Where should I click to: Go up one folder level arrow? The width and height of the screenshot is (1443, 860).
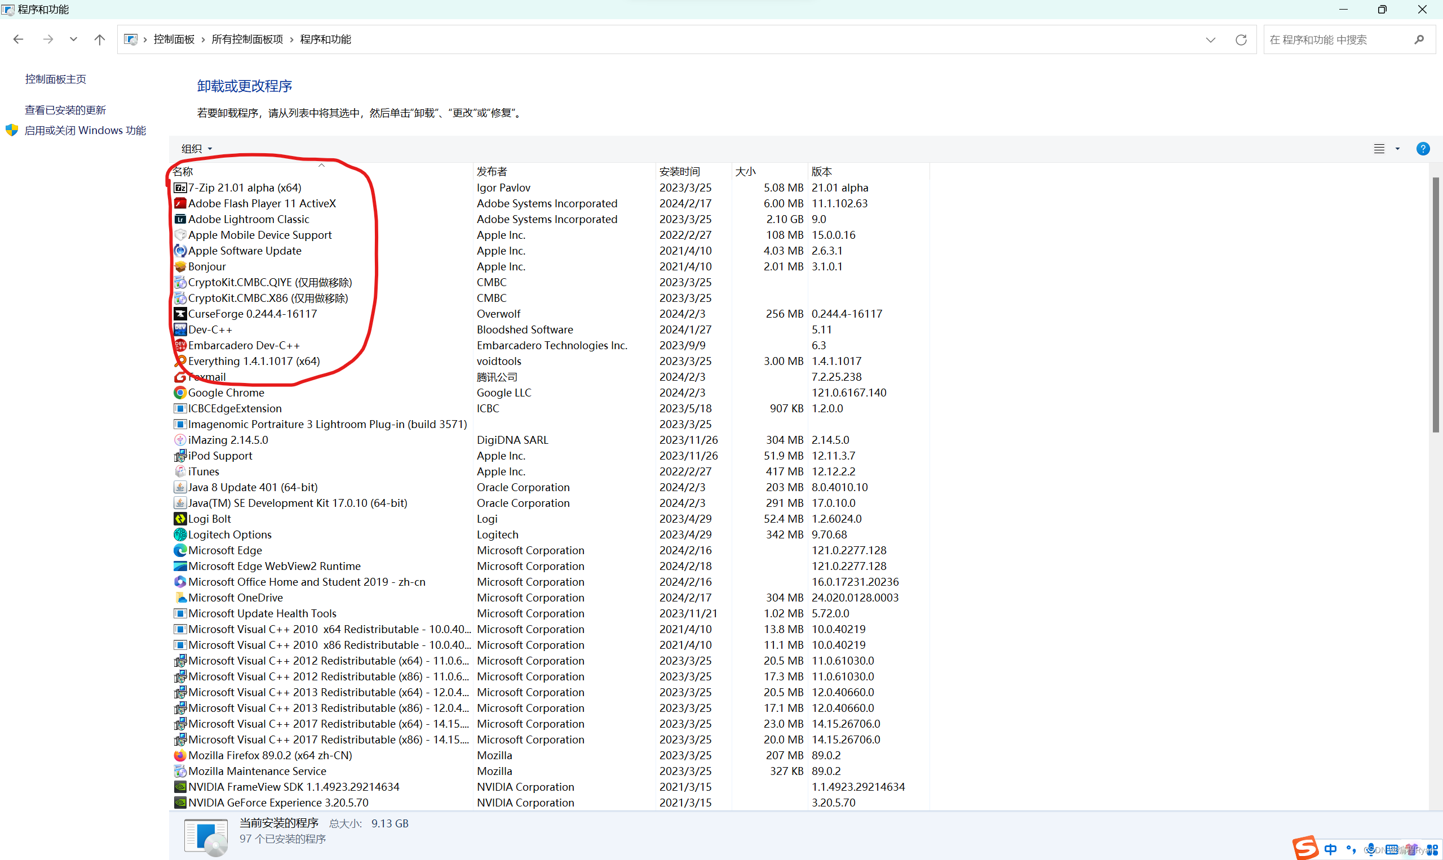pyautogui.click(x=100, y=40)
